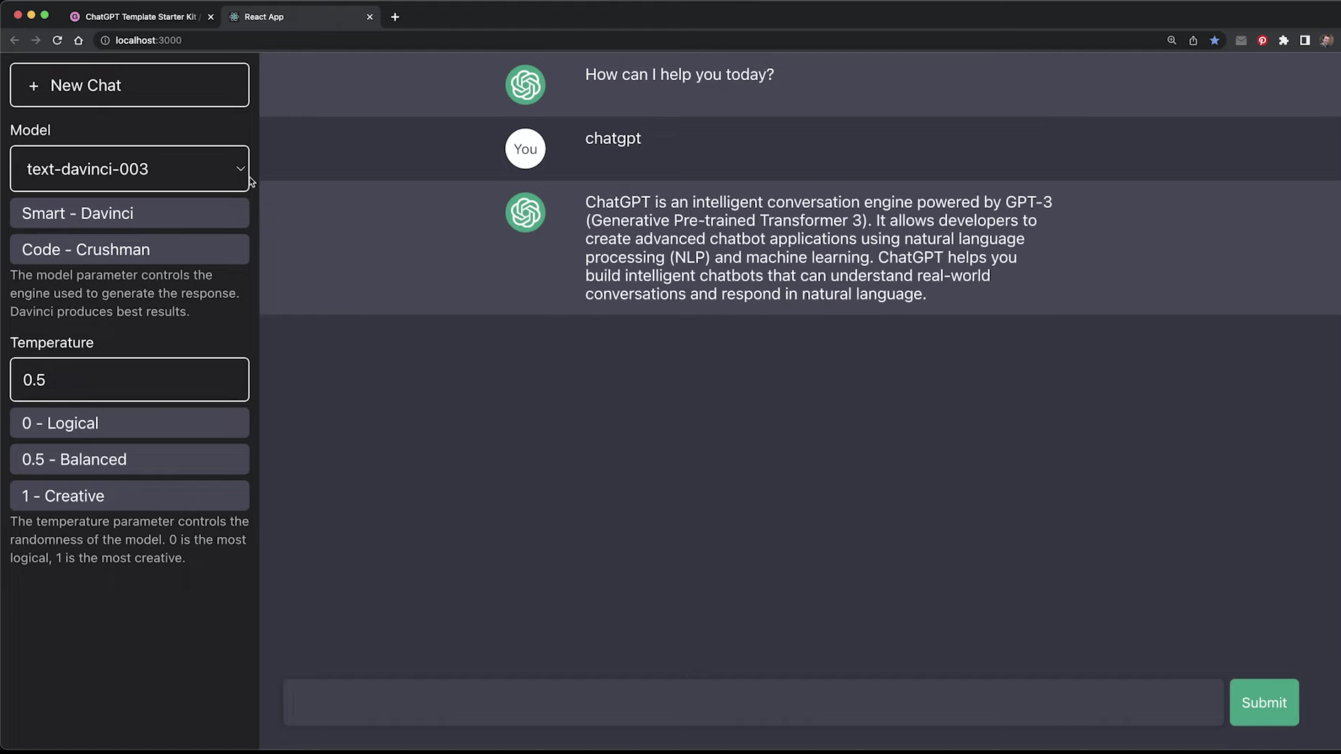Click the browser reload icon
The image size is (1341, 754).
[x=57, y=40]
